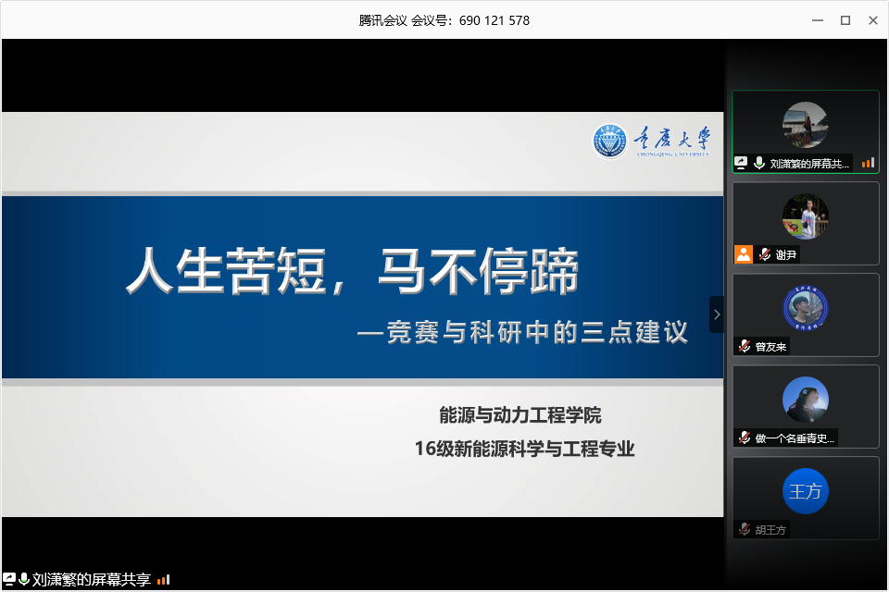Collapse the participant panel with the chevron arrow
Image resolution: width=889 pixels, height=592 pixels.
[717, 314]
